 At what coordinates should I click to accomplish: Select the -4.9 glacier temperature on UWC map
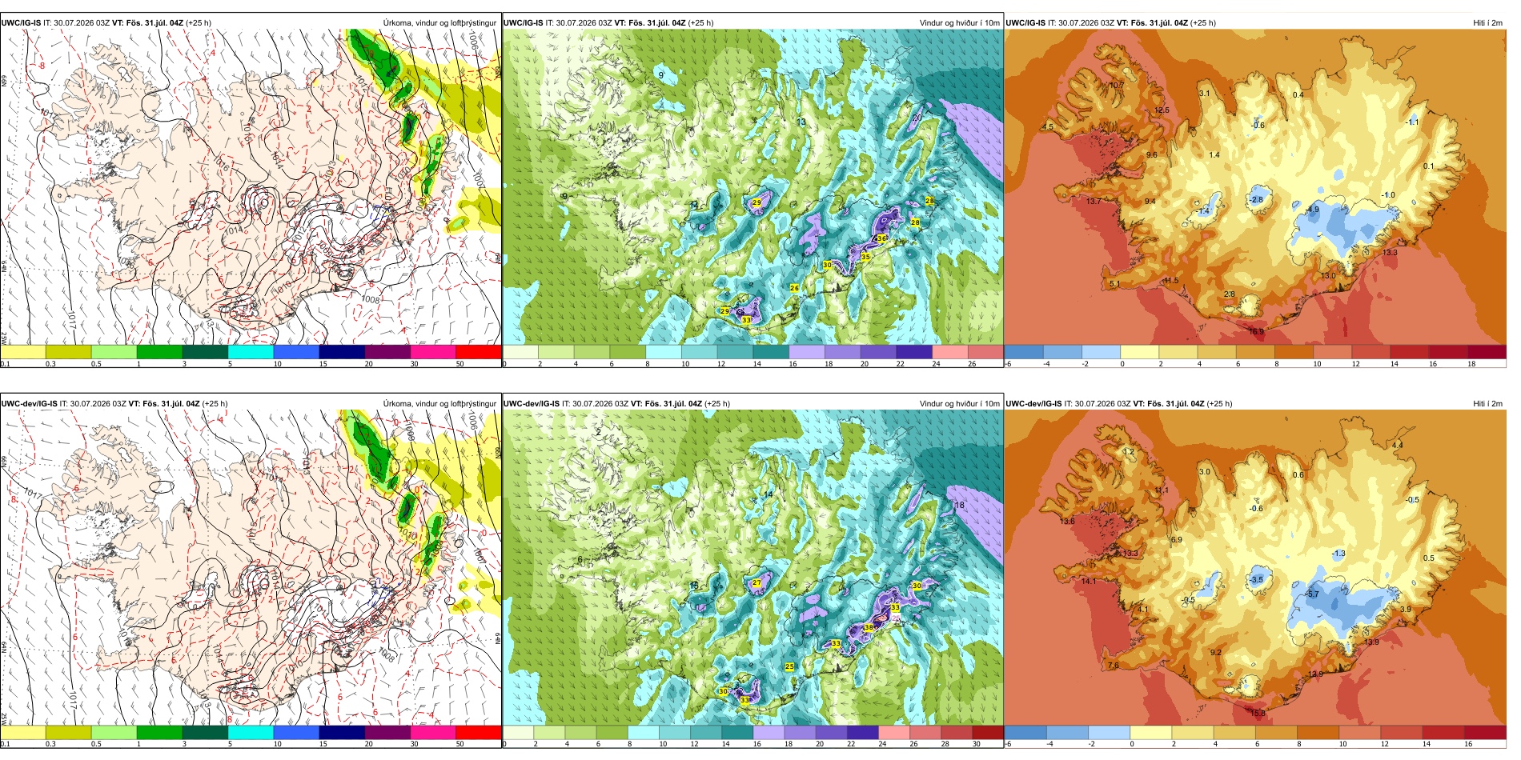point(1312,210)
